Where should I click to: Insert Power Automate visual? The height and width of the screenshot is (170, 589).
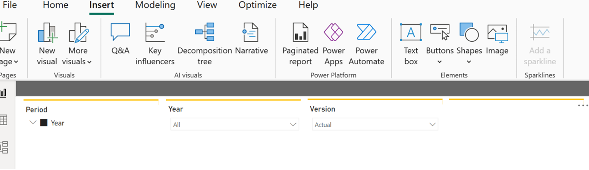coord(366,44)
